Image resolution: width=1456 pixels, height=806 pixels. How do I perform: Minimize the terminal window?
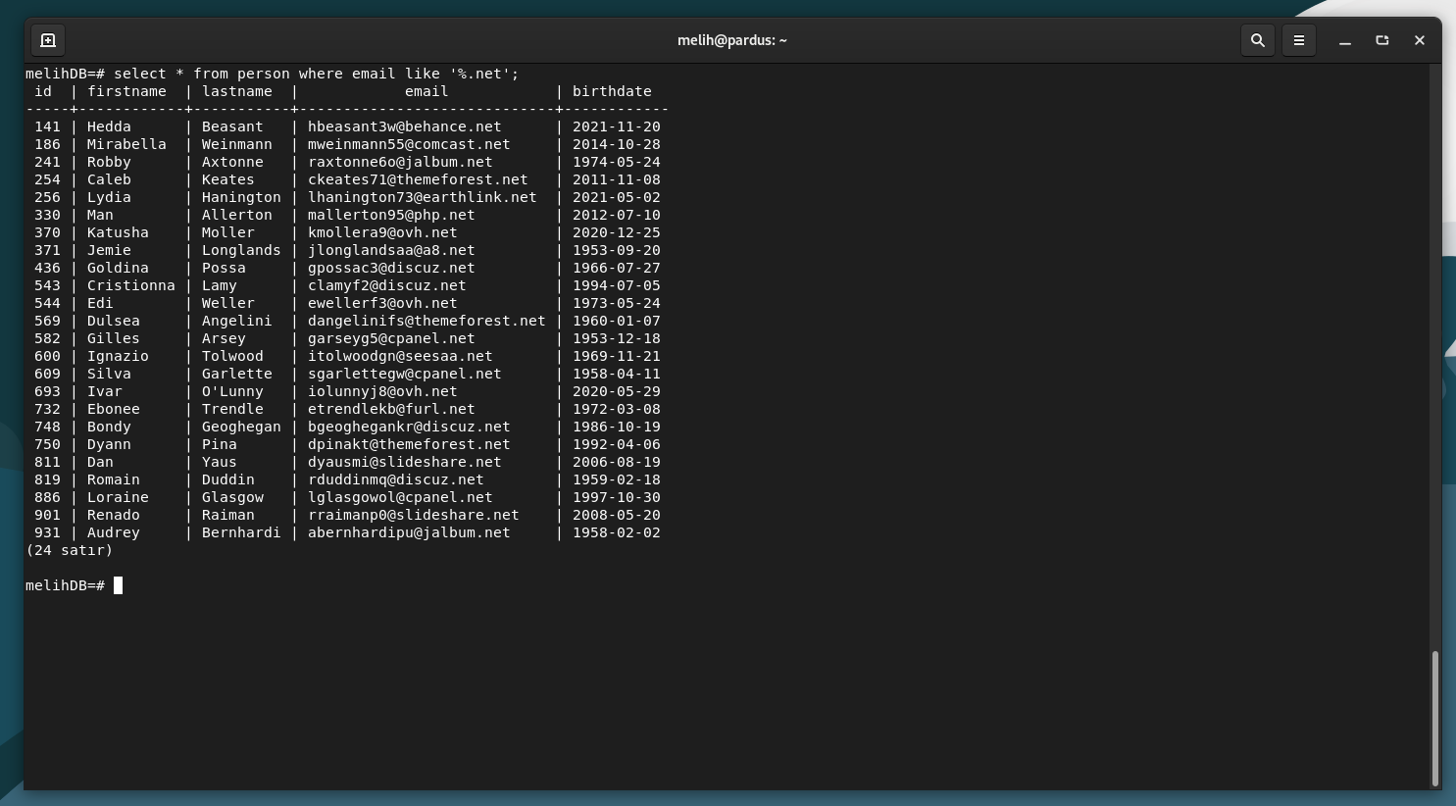pyautogui.click(x=1345, y=40)
